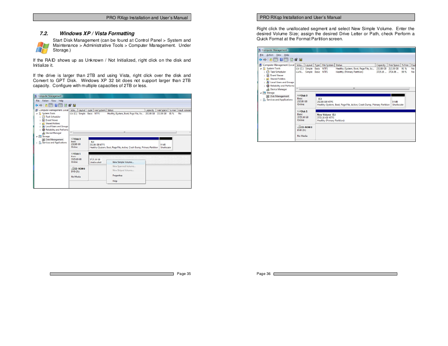Viewport: 448px width, 346px height.
Task: Select Disk Management in the page 35 tree
Action: [54, 140]
